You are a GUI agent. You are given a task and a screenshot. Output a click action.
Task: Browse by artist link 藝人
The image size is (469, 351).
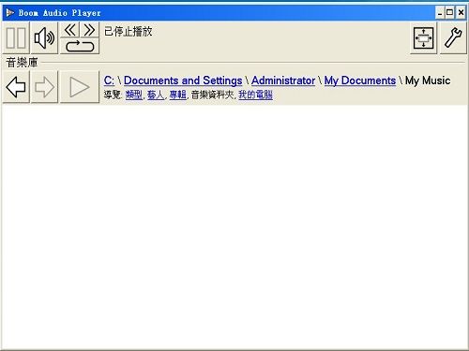pos(156,95)
